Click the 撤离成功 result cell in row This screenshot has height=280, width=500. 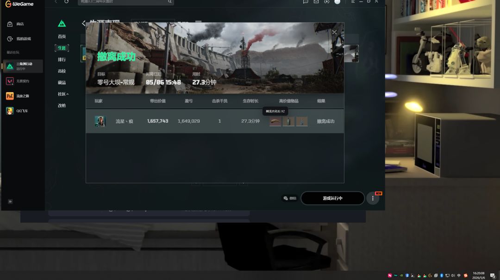click(x=325, y=121)
